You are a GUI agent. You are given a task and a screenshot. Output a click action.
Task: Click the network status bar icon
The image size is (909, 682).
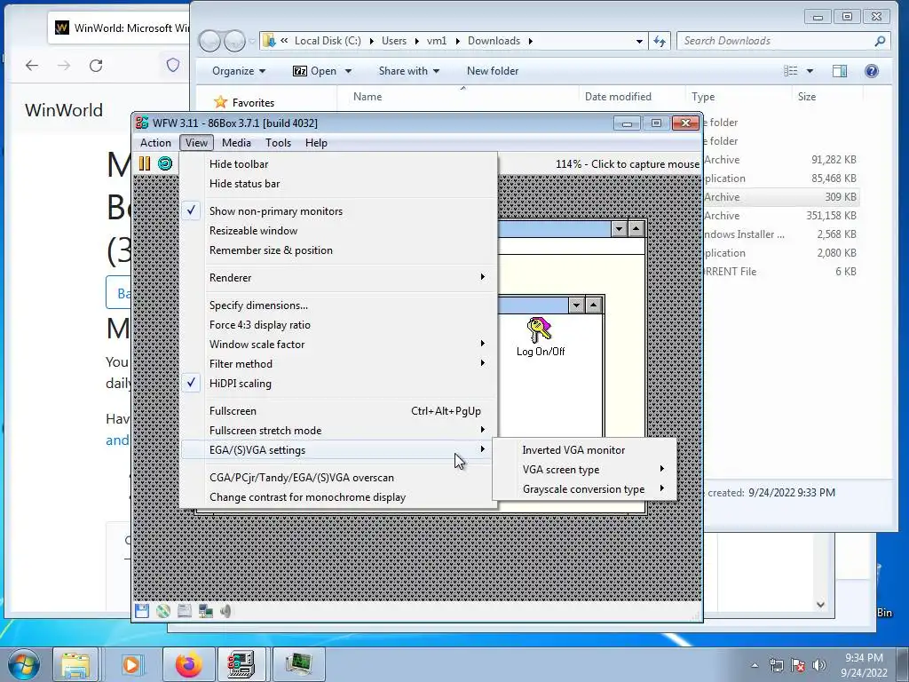[x=205, y=611]
